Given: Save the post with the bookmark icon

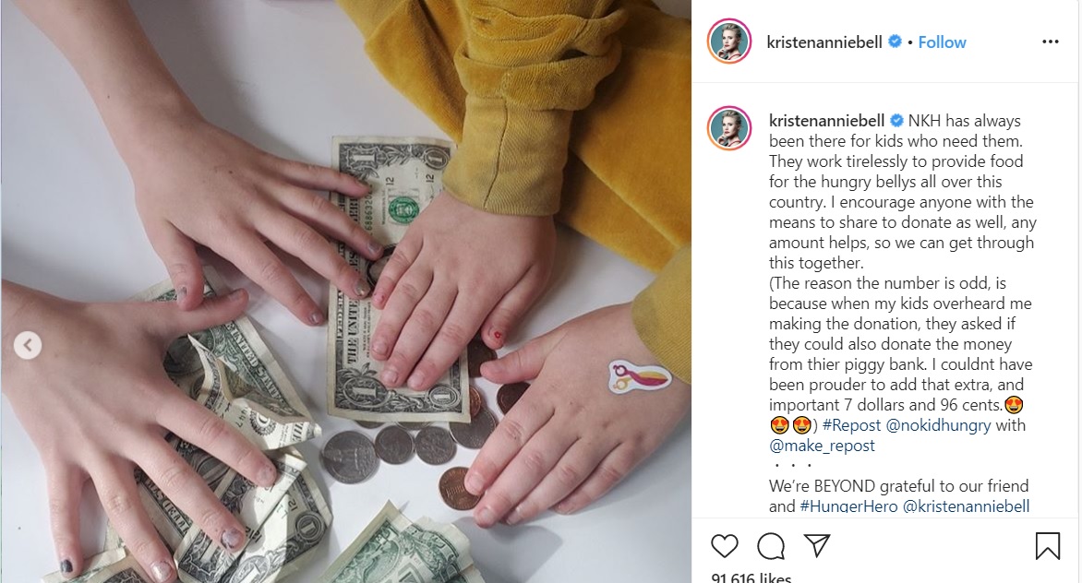Looking at the screenshot, I should tap(1048, 546).
